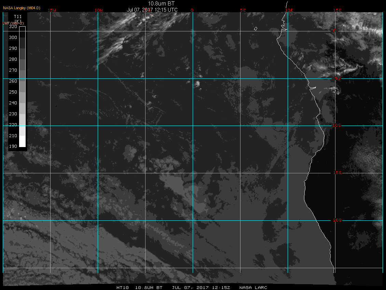Click the 'MT10' footer text
This screenshot has width=386, height=290.
[x=123, y=288]
